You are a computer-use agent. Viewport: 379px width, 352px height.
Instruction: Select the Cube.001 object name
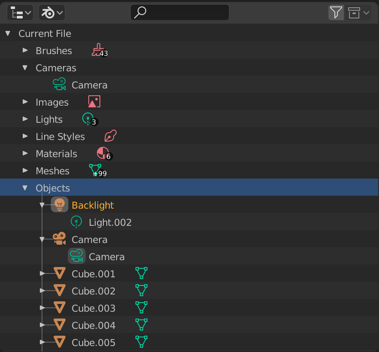(93, 274)
